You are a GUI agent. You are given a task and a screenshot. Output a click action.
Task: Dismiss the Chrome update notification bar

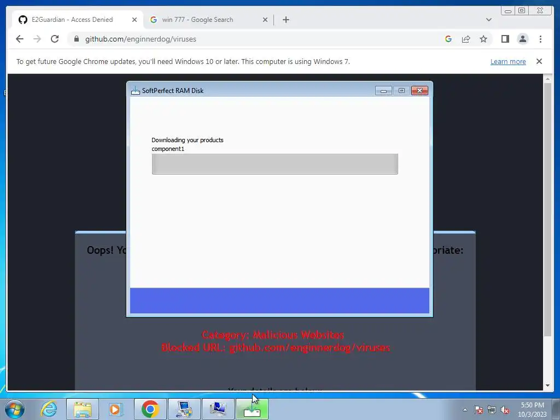point(539,61)
